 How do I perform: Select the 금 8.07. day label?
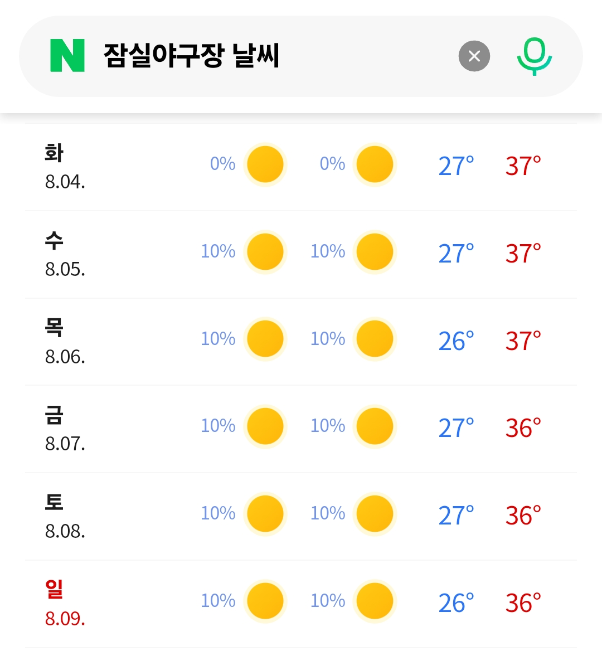click(x=65, y=429)
